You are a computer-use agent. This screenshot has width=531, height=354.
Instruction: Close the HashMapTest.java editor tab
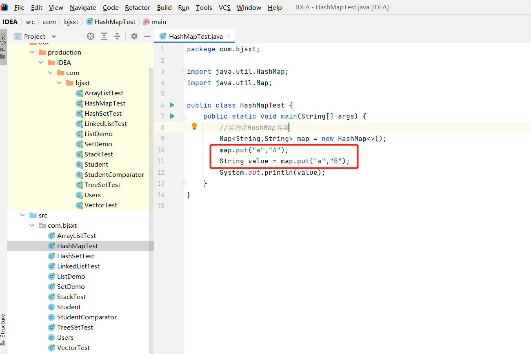coord(229,36)
